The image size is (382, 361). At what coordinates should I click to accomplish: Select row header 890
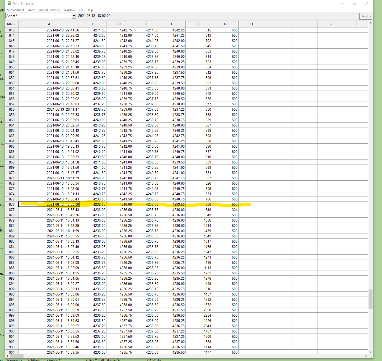12,278
